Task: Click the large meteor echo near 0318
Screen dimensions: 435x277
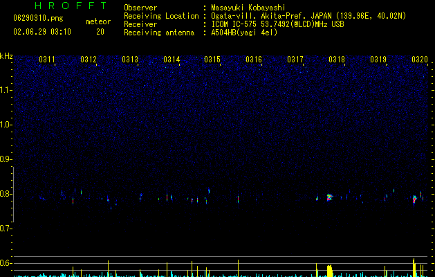Action: (x=330, y=197)
